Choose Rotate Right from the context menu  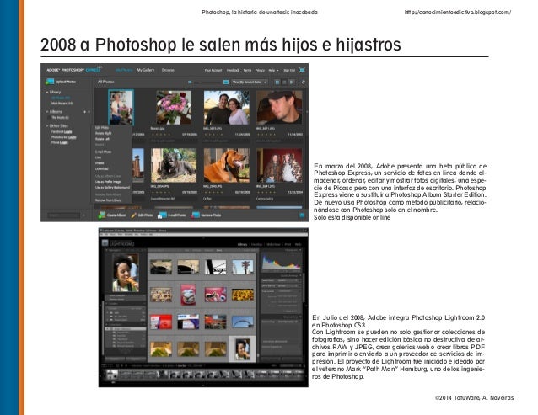[x=103, y=133]
